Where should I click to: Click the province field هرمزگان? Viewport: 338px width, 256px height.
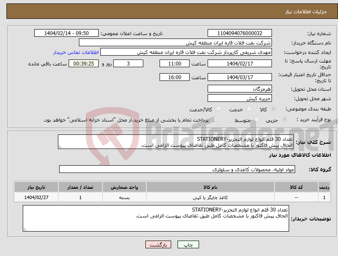coord(240,89)
